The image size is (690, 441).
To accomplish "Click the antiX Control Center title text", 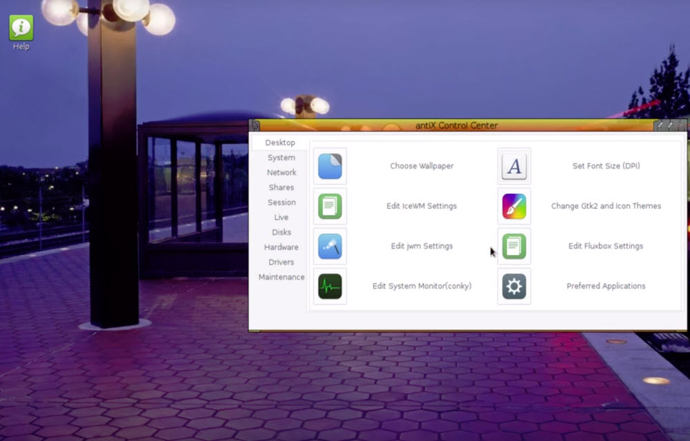I will tap(456, 125).
